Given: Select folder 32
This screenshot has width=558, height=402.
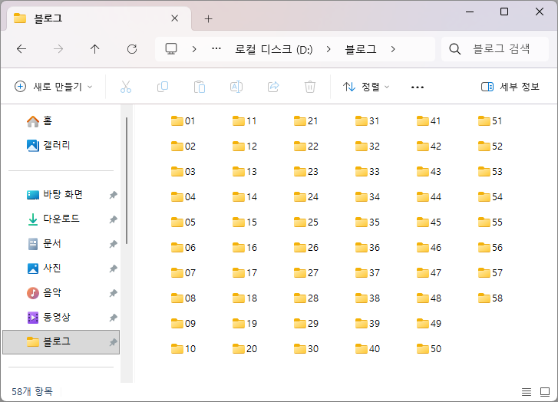Looking at the screenshot, I should coord(367,147).
